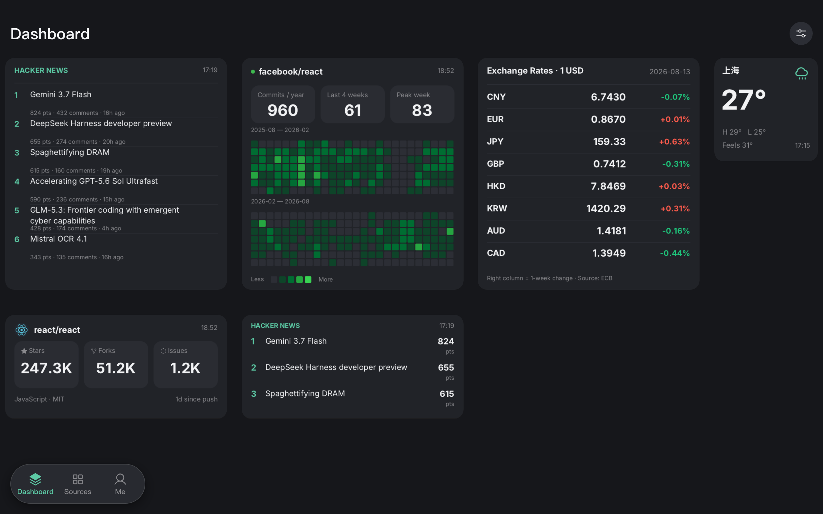Open the Sources tab

pos(77,484)
